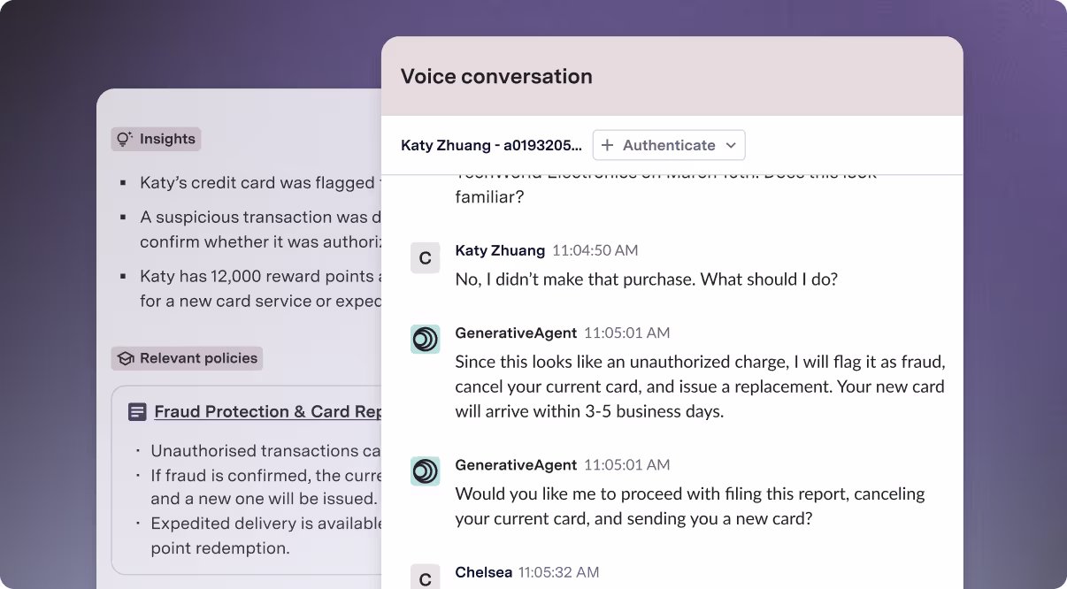
Task: Click the Authenticate button
Action: click(668, 144)
